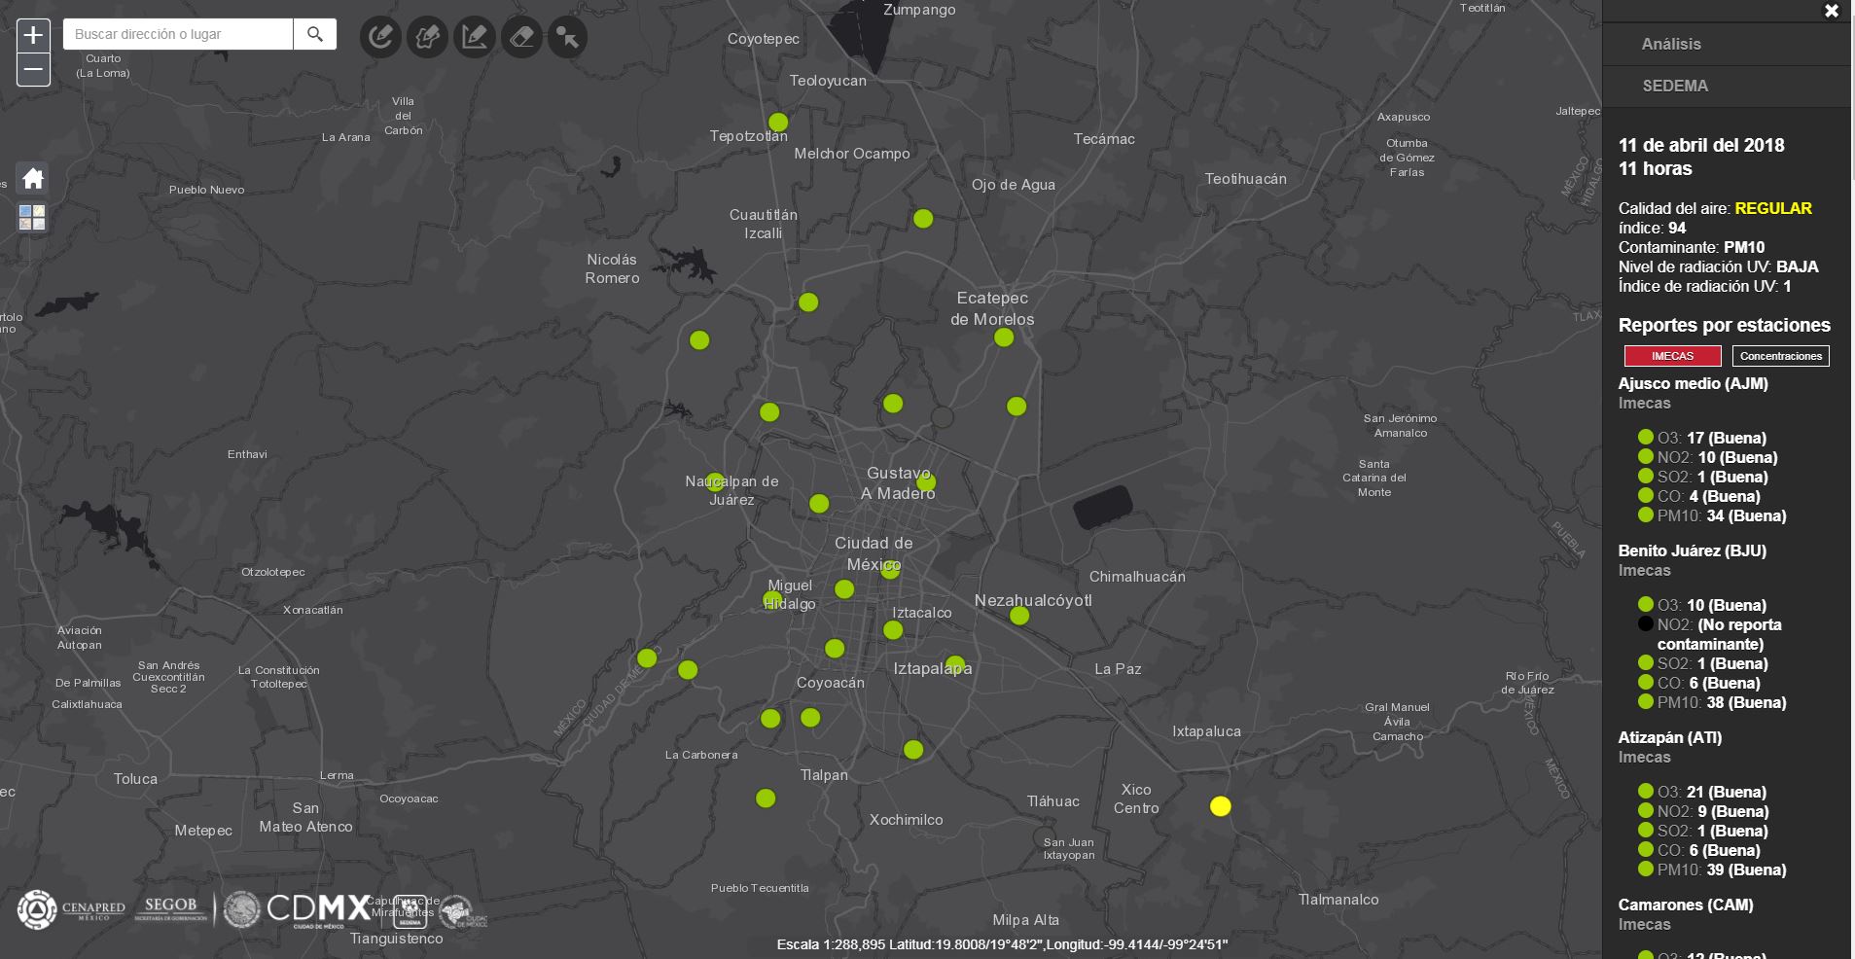This screenshot has width=1855, height=959.
Task: Click Benito Juárez PM10: 38 (Buena) row
Action: pyautogui.click(x=1712, y=702)
